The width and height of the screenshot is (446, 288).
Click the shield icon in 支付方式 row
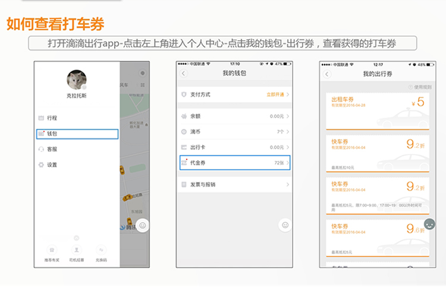(x=184, y=94)
